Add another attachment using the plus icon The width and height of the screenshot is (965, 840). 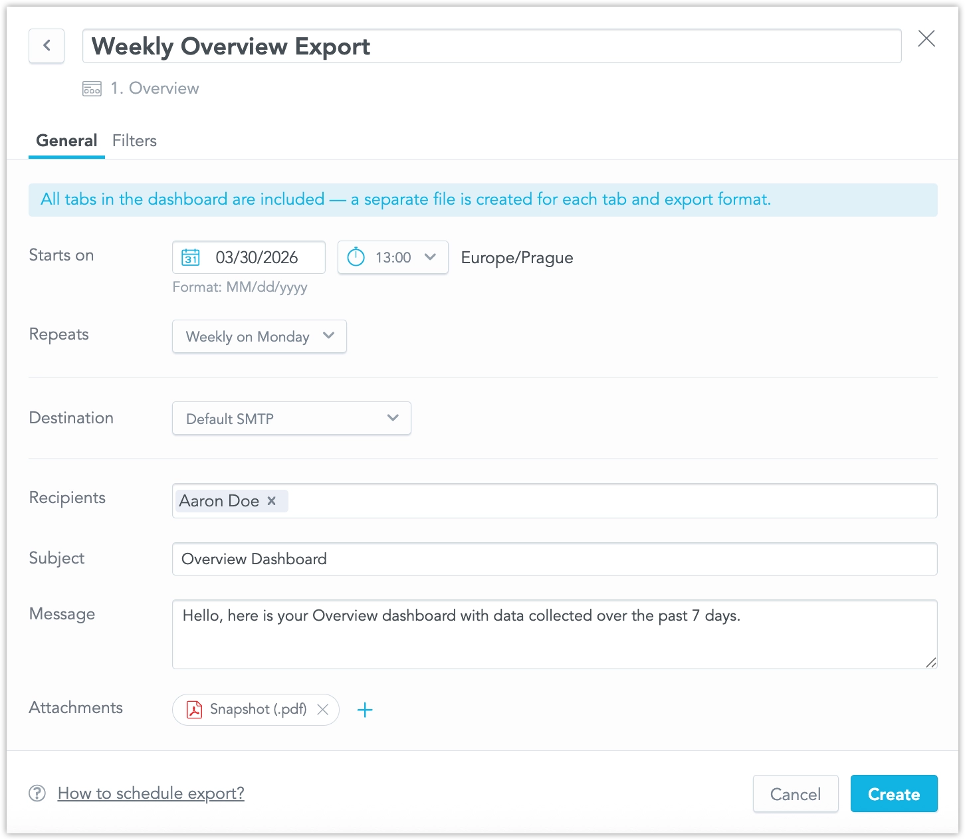tap(365, 710)
